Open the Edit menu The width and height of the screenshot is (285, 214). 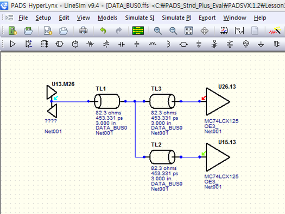pos(64,17)
